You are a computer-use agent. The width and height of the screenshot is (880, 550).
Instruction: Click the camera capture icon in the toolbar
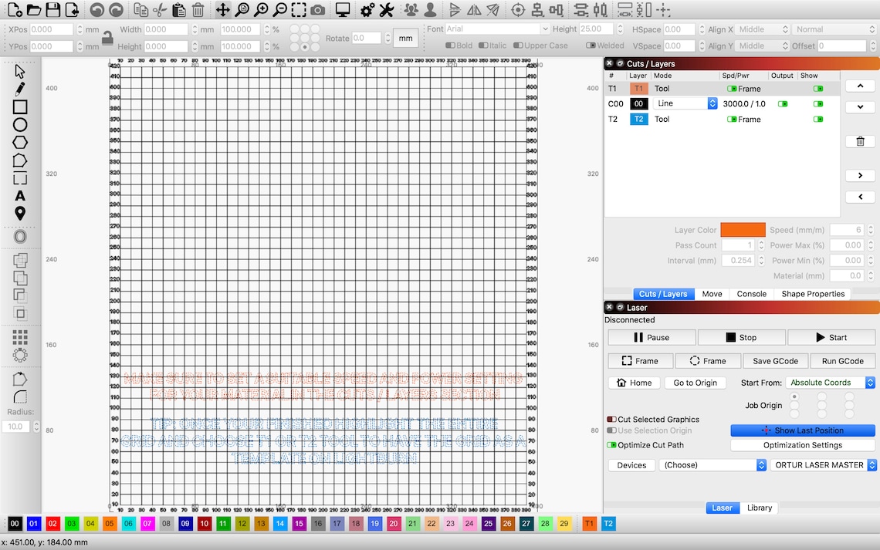317,10
